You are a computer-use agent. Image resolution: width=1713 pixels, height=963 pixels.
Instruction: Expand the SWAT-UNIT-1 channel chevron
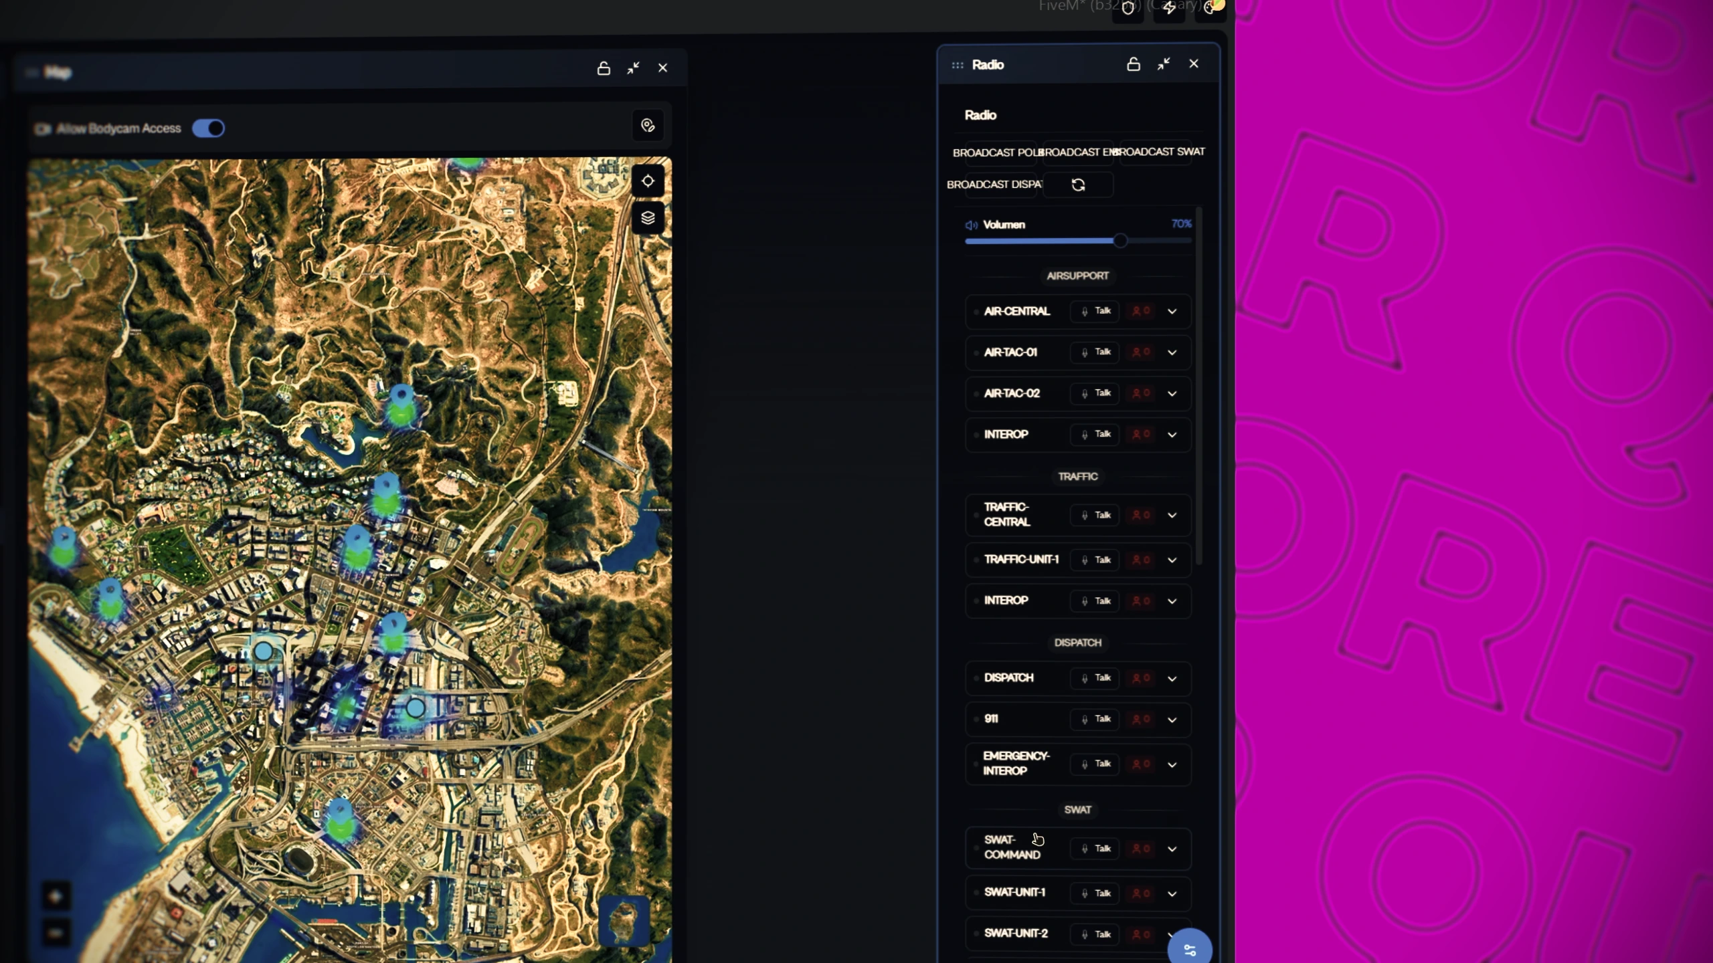pyautogui.click(x=1172, y=894)
